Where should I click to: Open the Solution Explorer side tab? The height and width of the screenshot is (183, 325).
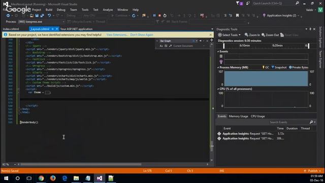coord(320,37)
